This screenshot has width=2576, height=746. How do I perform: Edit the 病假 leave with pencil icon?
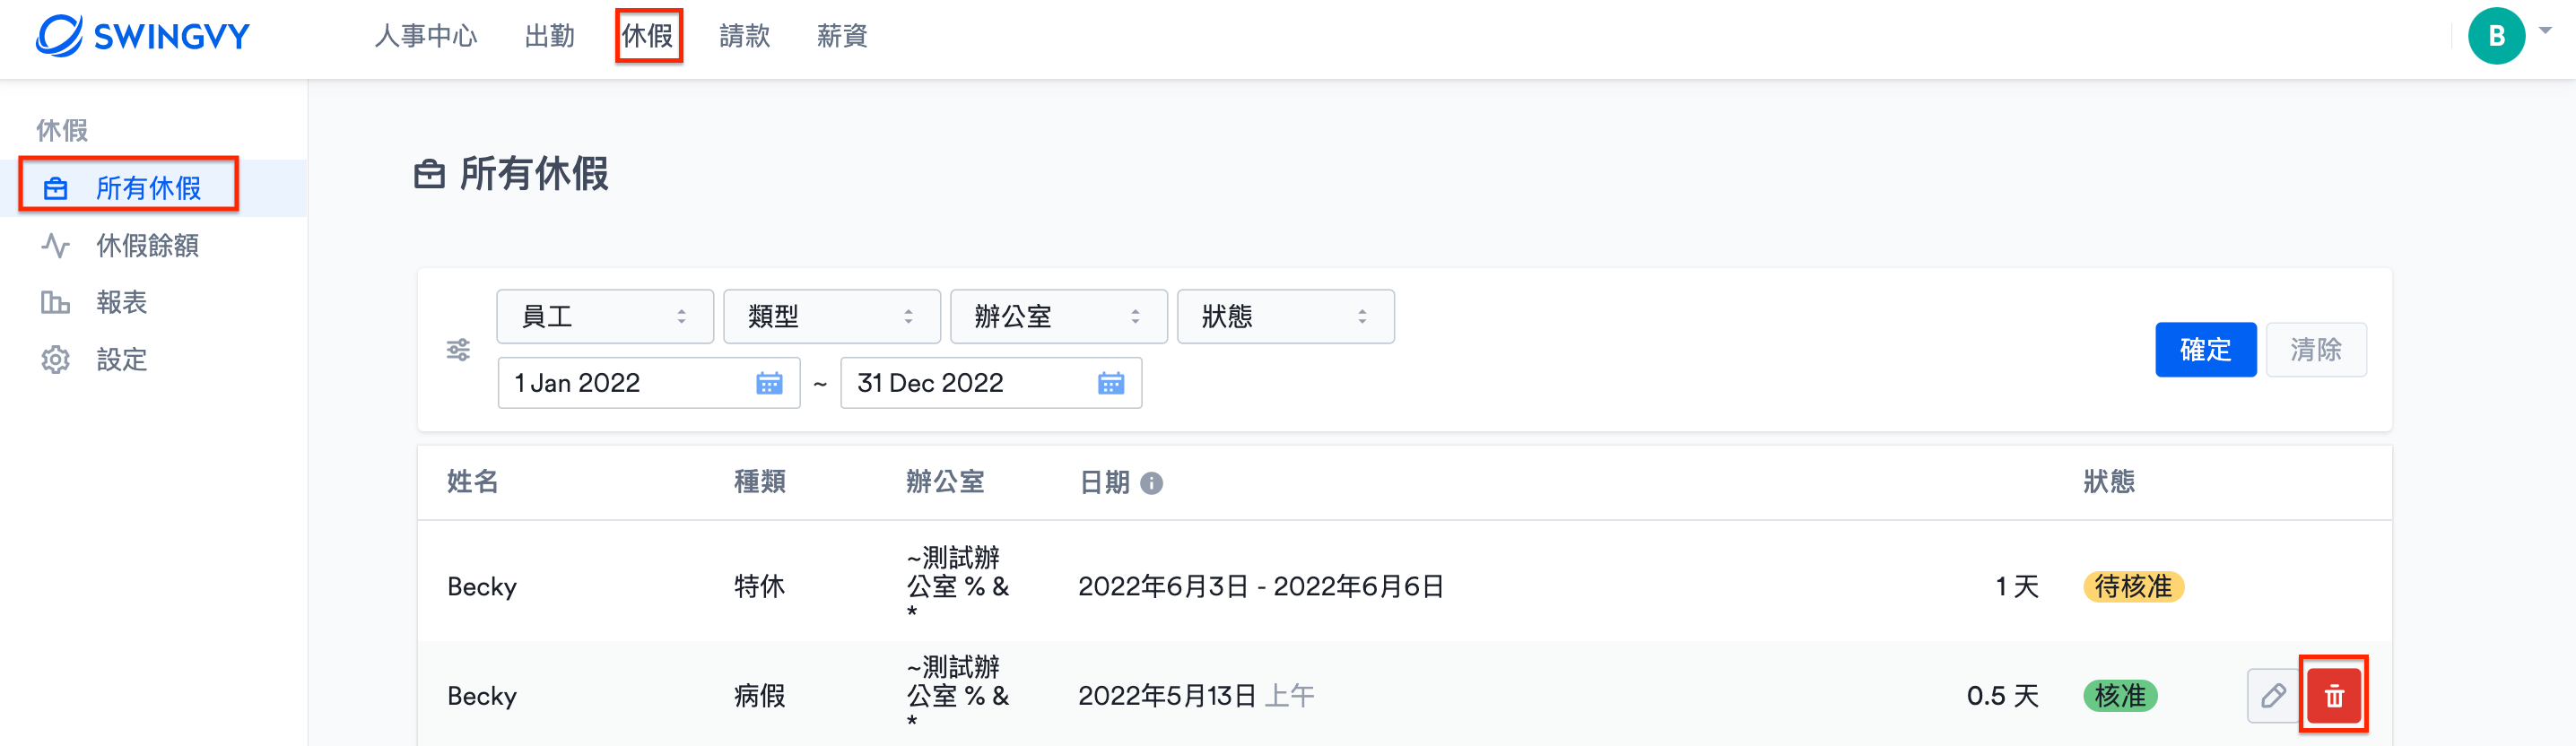[x=2273, y=696]
